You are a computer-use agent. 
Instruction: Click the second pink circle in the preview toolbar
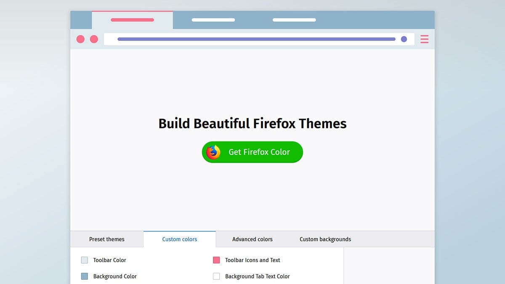[x=94, y=39]
